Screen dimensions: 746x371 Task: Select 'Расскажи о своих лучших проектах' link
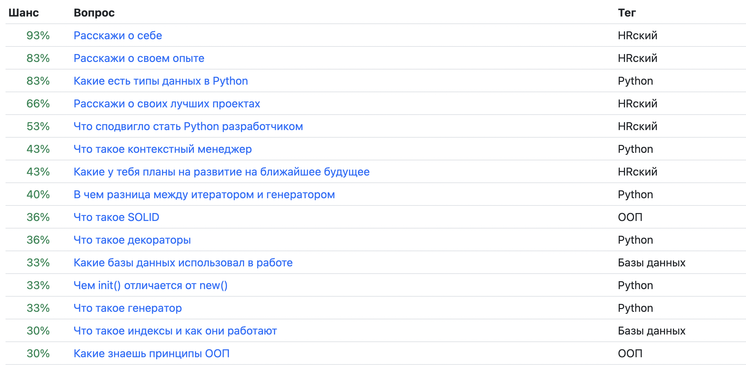point(167,104)
